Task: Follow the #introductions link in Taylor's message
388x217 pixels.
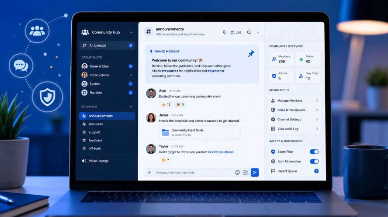Action: [222, 152]
